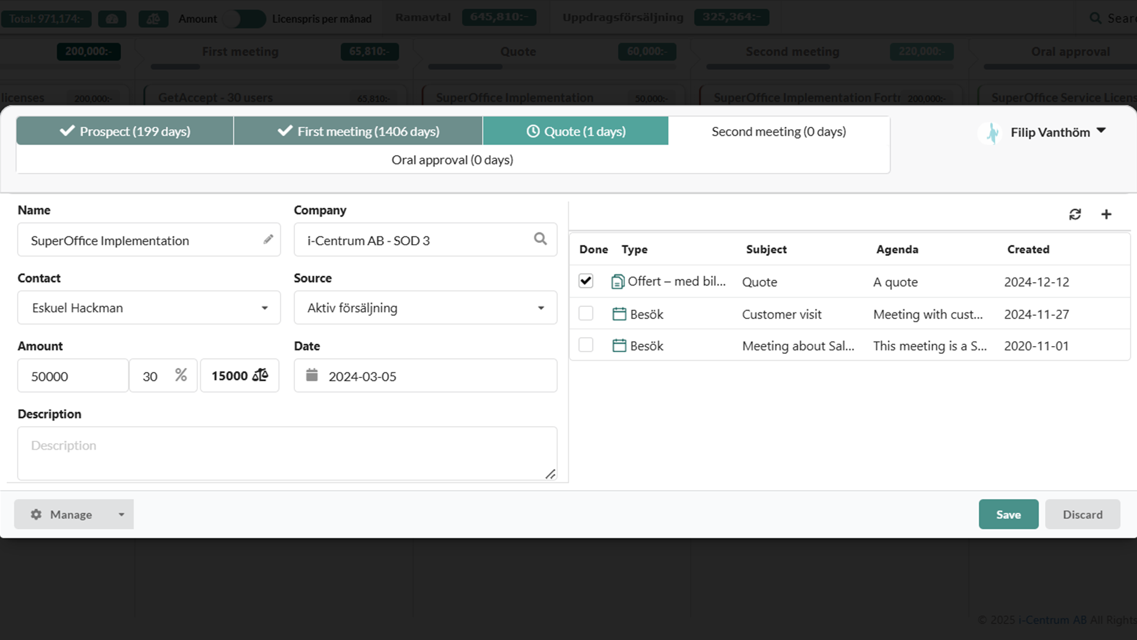The height and width of the screenshot is (640, 1137).
Task: Click the 2024-11-27 created date
Action: click(x=1036, y=315)
